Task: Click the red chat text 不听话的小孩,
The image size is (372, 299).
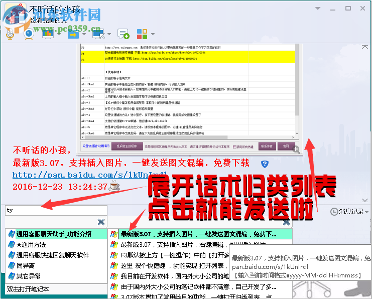Action: (x=42, y=150)
